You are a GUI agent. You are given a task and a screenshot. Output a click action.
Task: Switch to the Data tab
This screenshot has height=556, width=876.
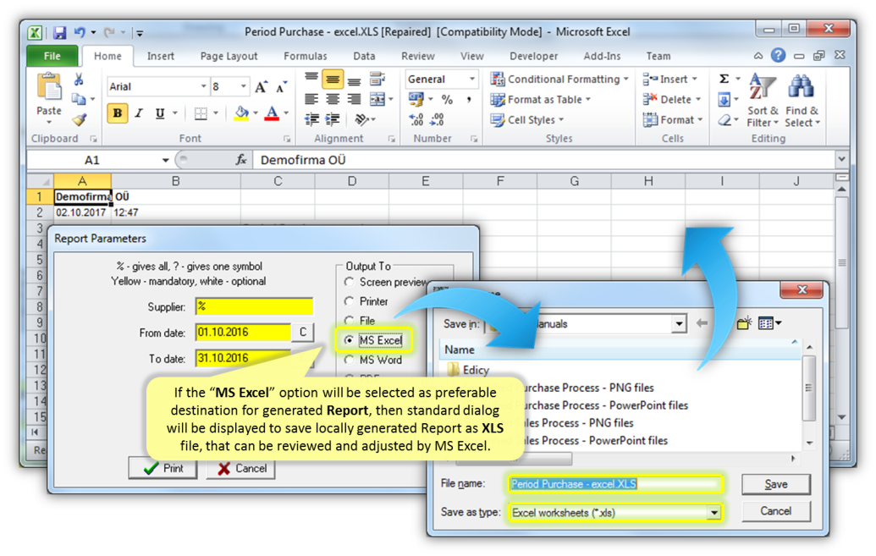(x=364, y=56)
